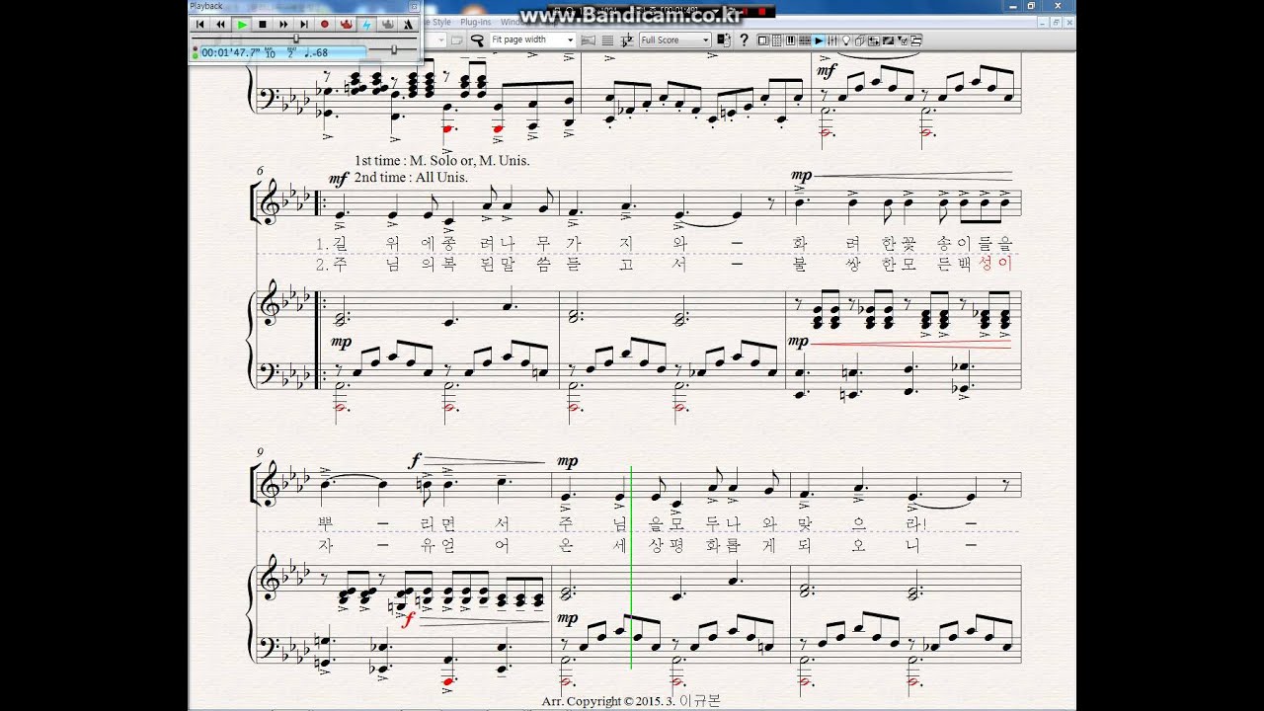The image size is (1264, 711).
Task: Click the red kettle Record Live Tempo icon
Action: tap(346, 24)
